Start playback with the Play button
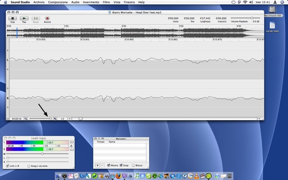Screen dimensions: 288x180 [24, 18]
